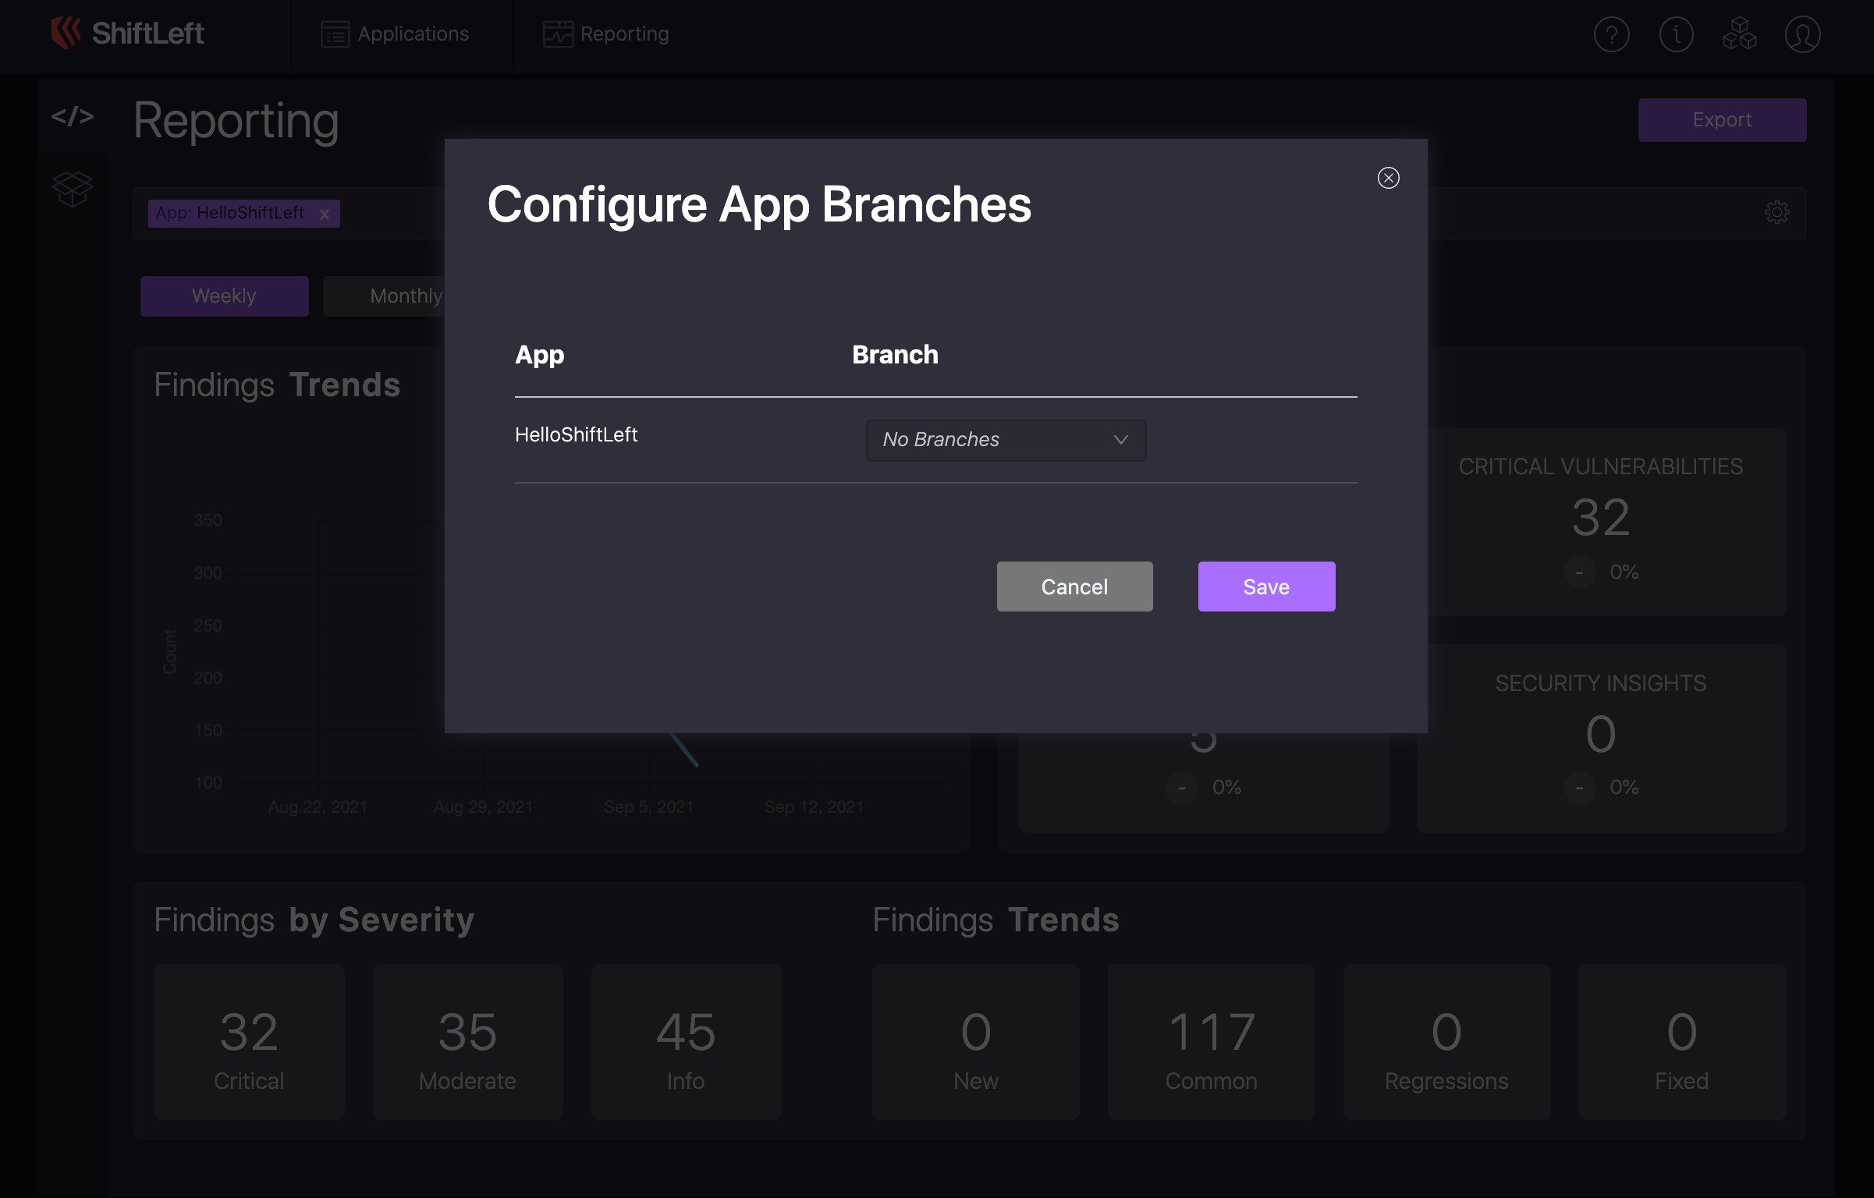1874x1198 pixels.
Task: Remove the App: HelloShiftLeft filter tag
Action: (x=325, y=214)
